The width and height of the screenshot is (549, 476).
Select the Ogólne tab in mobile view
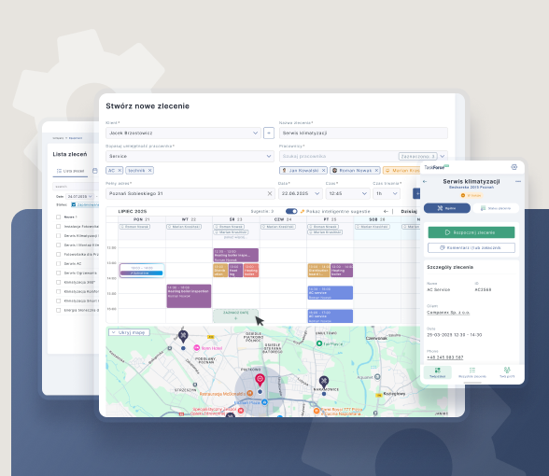446,208
